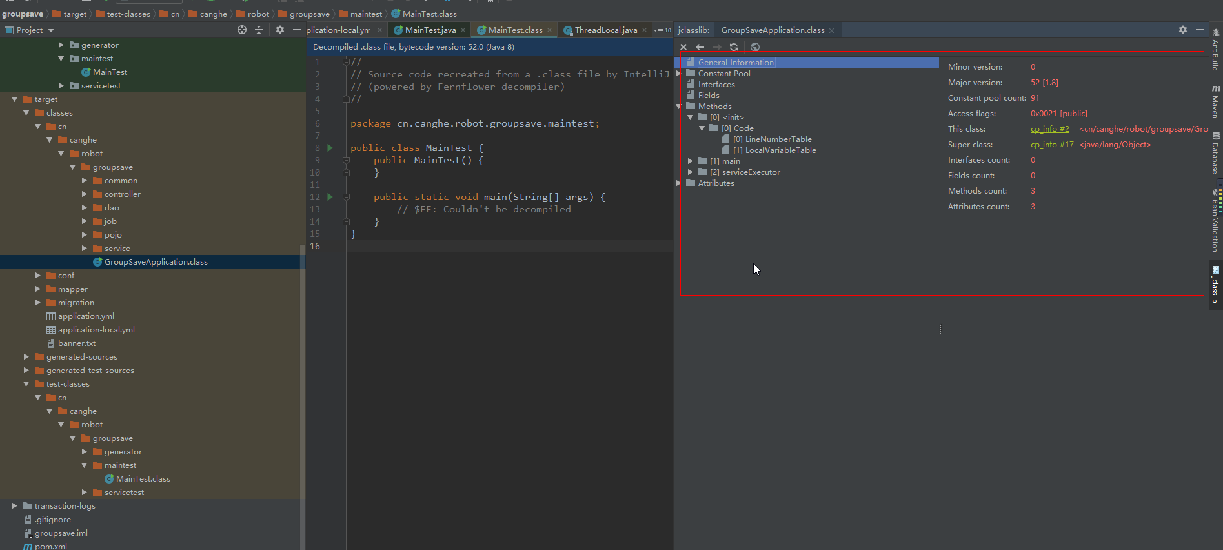Click the locate/scroll-from-source target icon
The width and height of the screenshot is (1223, 550).
pyautogui.click(x=242, y=30)
